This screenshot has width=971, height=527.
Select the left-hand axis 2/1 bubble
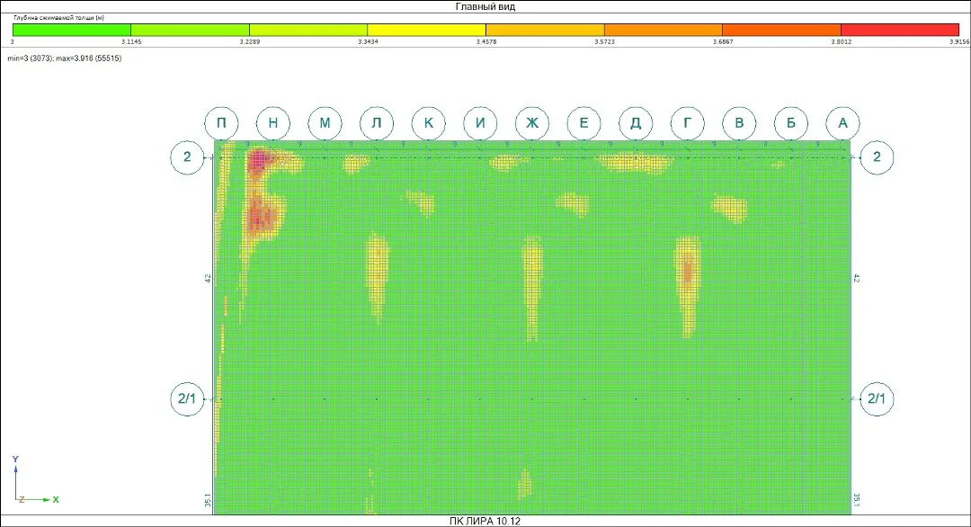coord(187,398)
